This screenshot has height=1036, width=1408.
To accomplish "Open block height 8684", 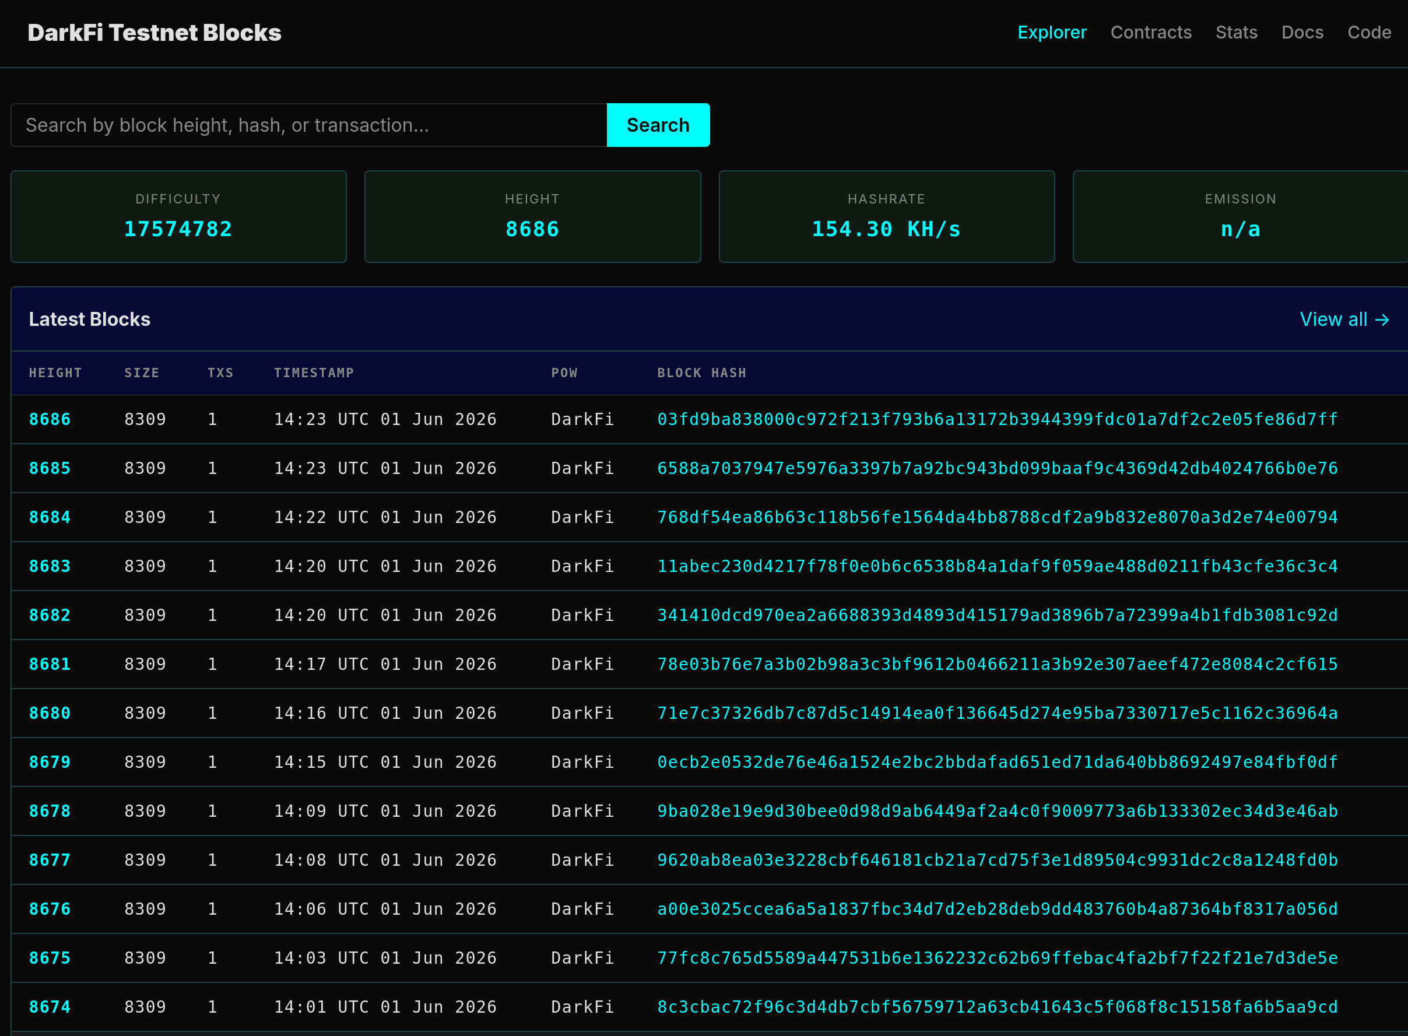I will point(50,517).
